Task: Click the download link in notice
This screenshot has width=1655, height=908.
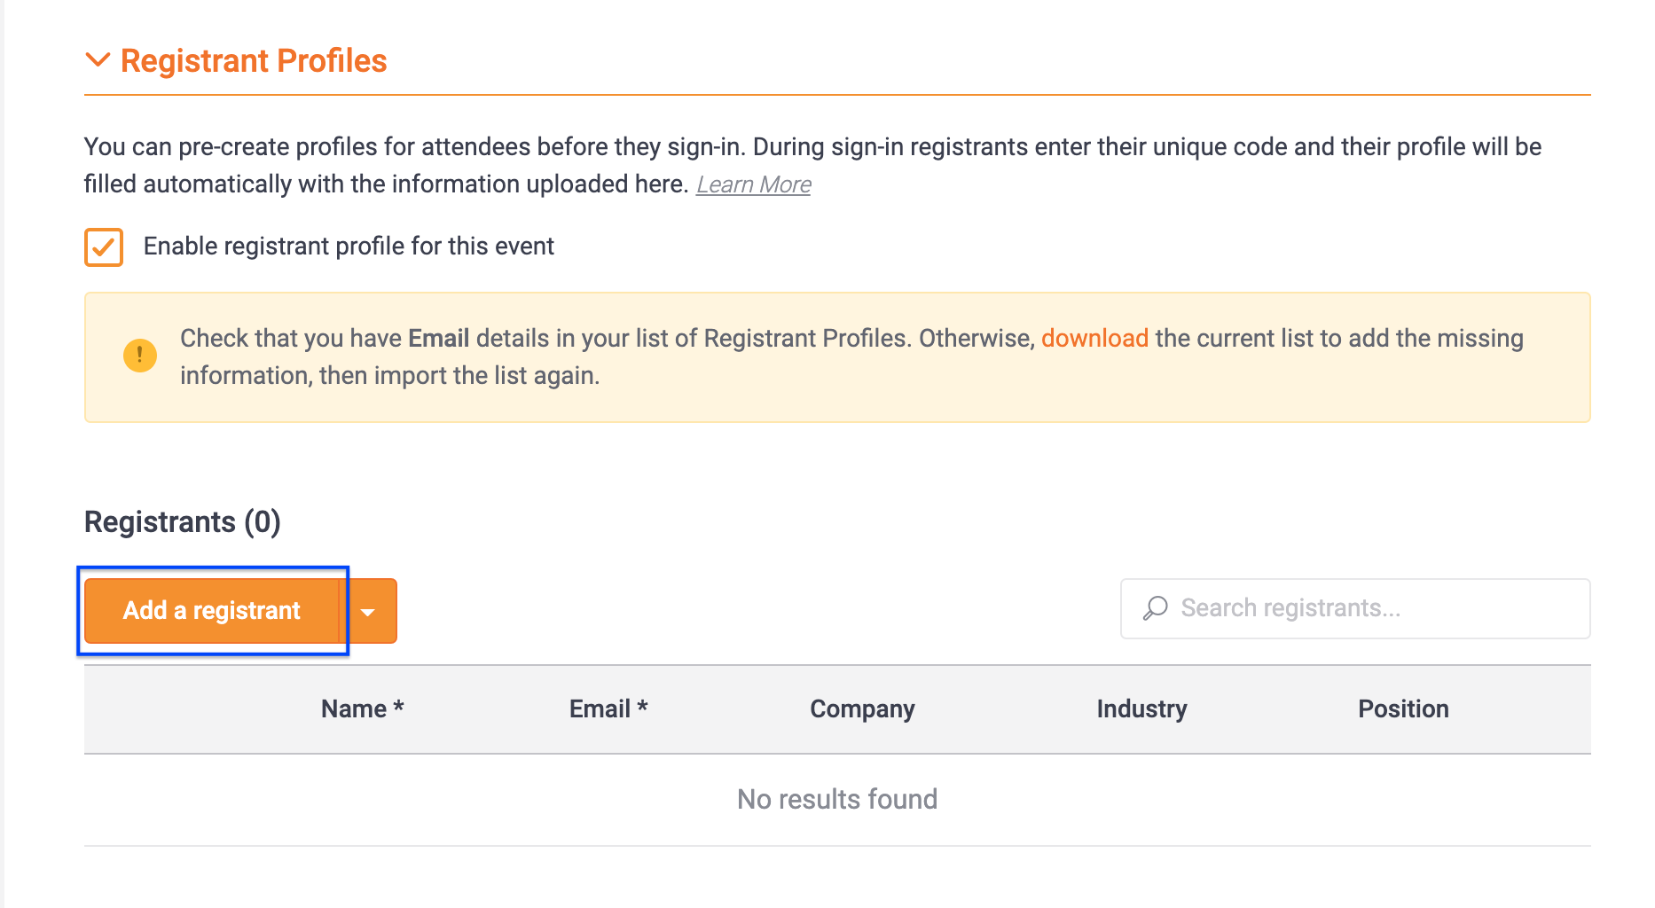Action: [1094, 338]
